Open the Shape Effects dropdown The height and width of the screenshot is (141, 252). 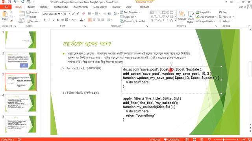tap(206, 21)
